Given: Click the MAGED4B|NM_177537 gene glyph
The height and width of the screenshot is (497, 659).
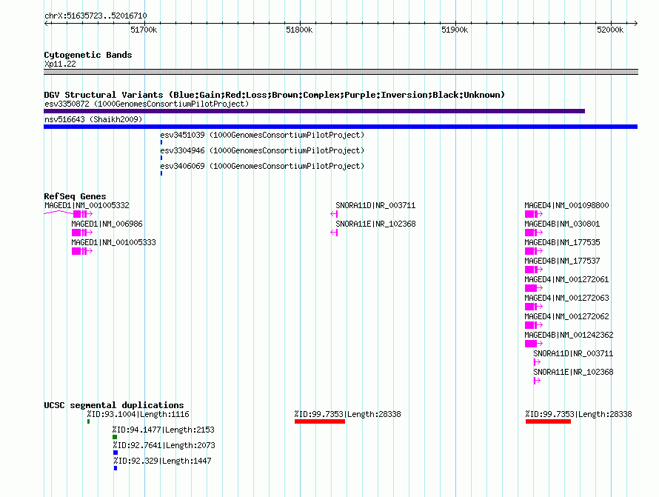Looking at the screenshot, I should [x=534, y=270].
